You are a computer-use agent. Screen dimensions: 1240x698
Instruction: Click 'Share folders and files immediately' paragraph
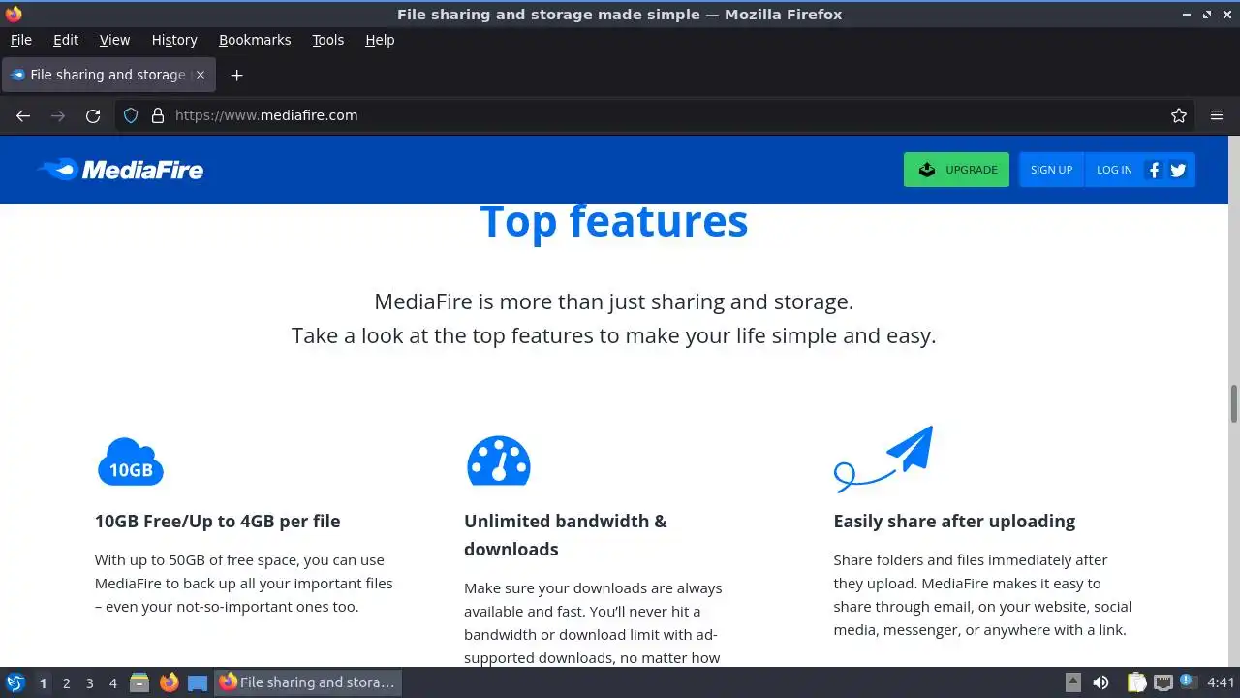point(982,594)
